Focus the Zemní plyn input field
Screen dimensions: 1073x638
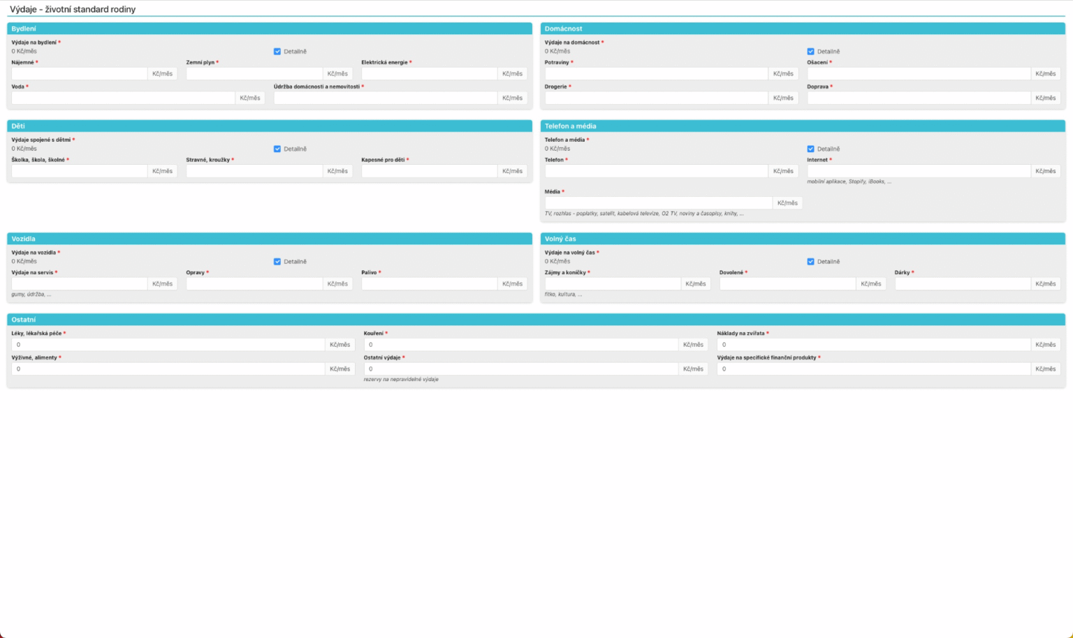point(254,74)
